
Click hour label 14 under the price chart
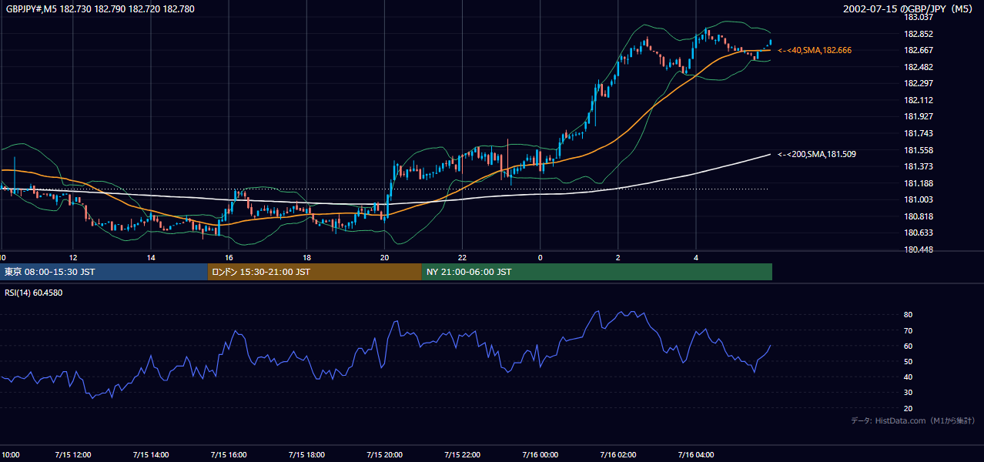pyautogui.click(x=151, y=257)
